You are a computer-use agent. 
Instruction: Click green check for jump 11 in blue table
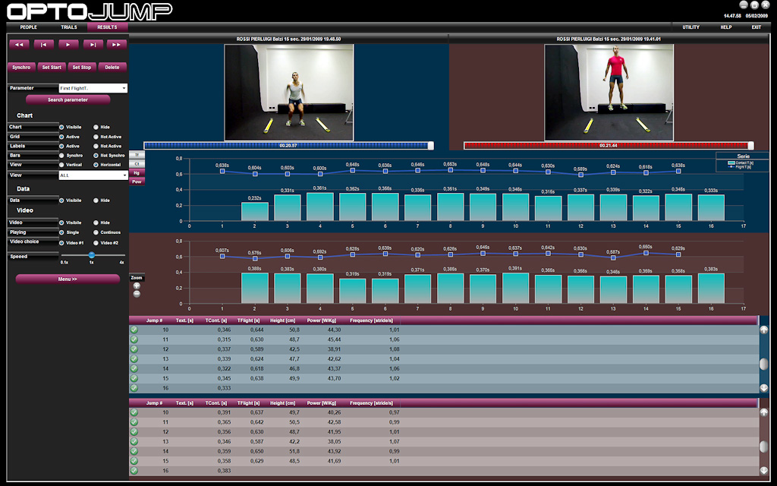134,339
